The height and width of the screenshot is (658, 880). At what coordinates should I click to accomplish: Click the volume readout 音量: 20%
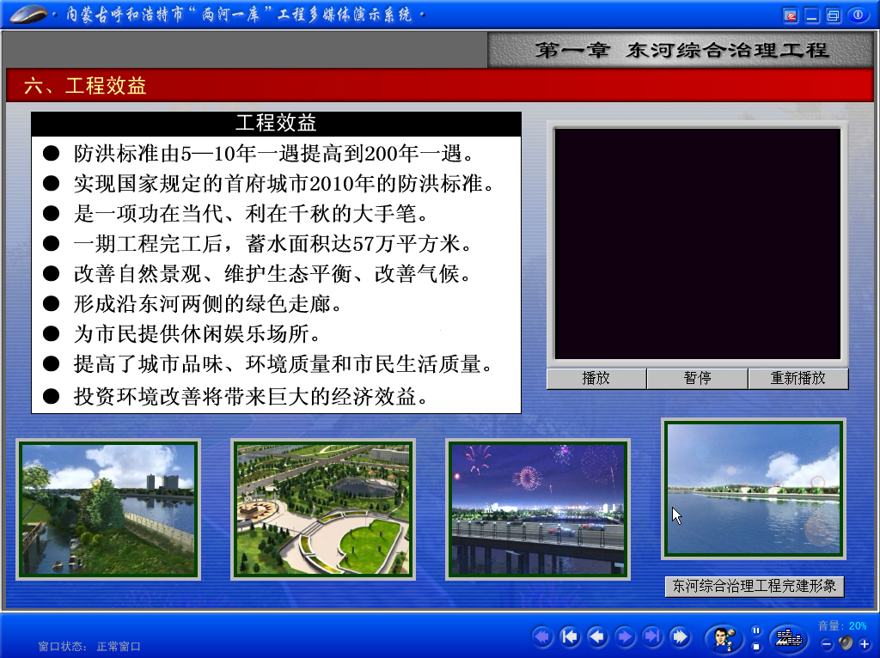842,626
